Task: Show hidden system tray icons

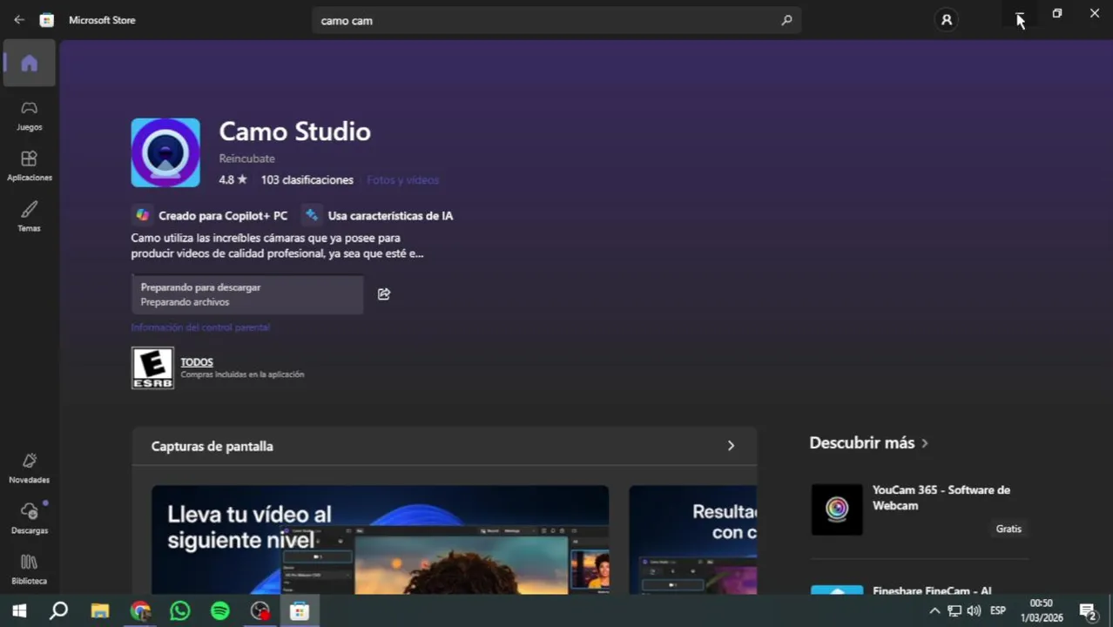Action: coord(934,611)
